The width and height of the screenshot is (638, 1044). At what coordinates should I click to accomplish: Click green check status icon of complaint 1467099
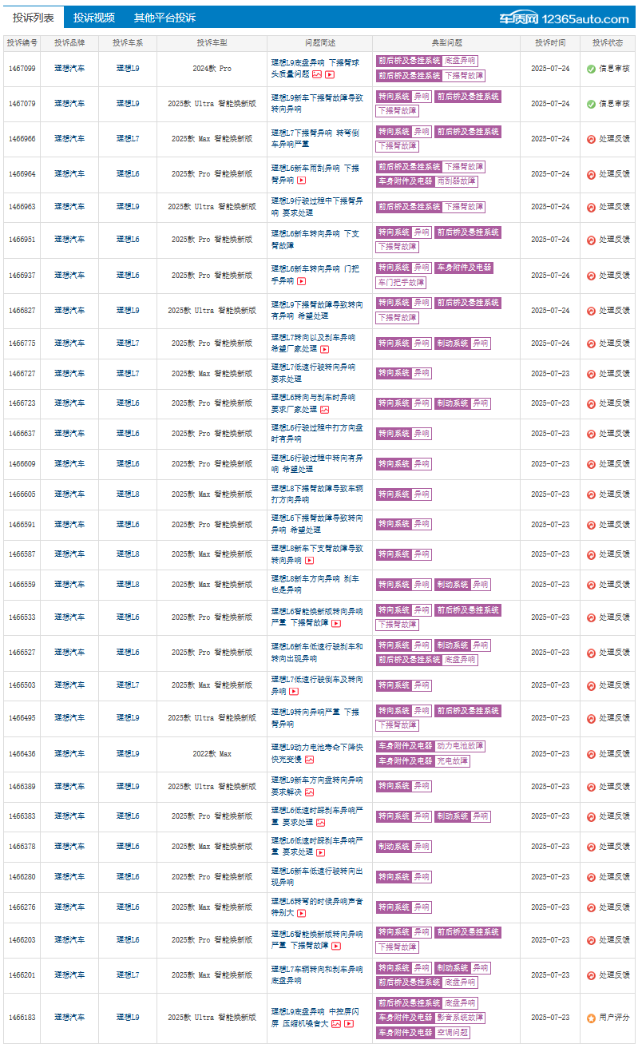[x=591, y=69]
